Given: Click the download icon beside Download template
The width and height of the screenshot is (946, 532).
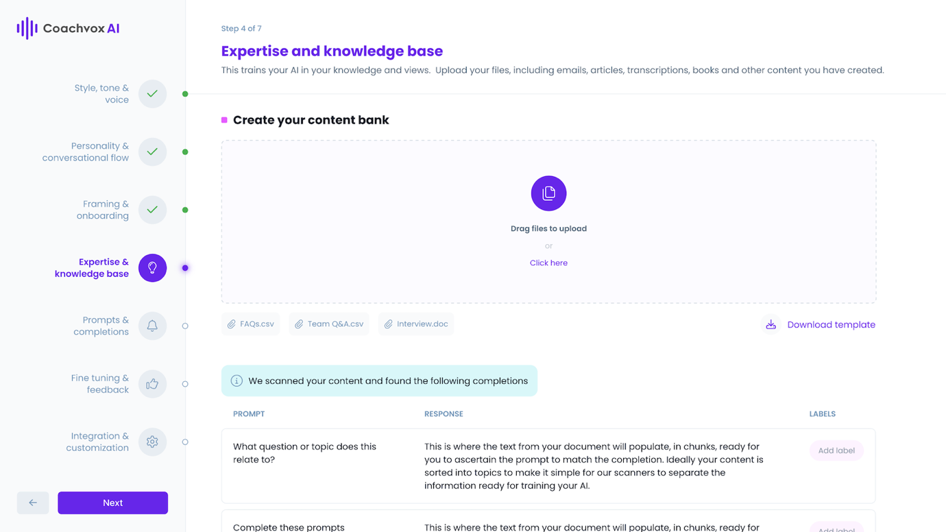Looking at the screenshot, I should (771, 324).
